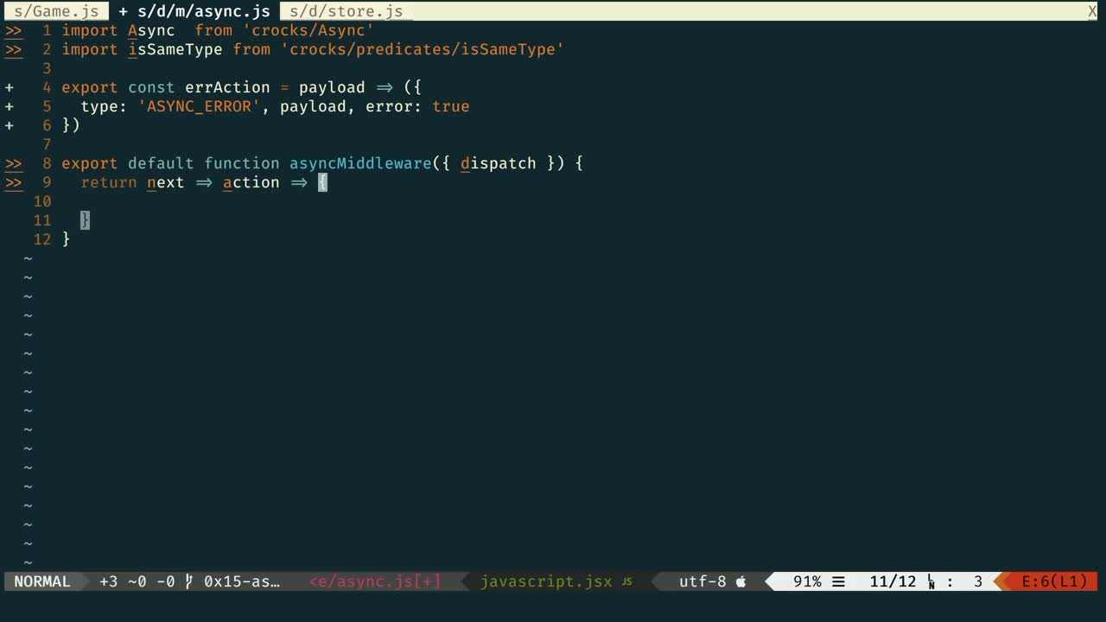The height and width of the screenshot is (622, 1106).
Task: Select the s/d/m/async.js tab
Action: 194,11
